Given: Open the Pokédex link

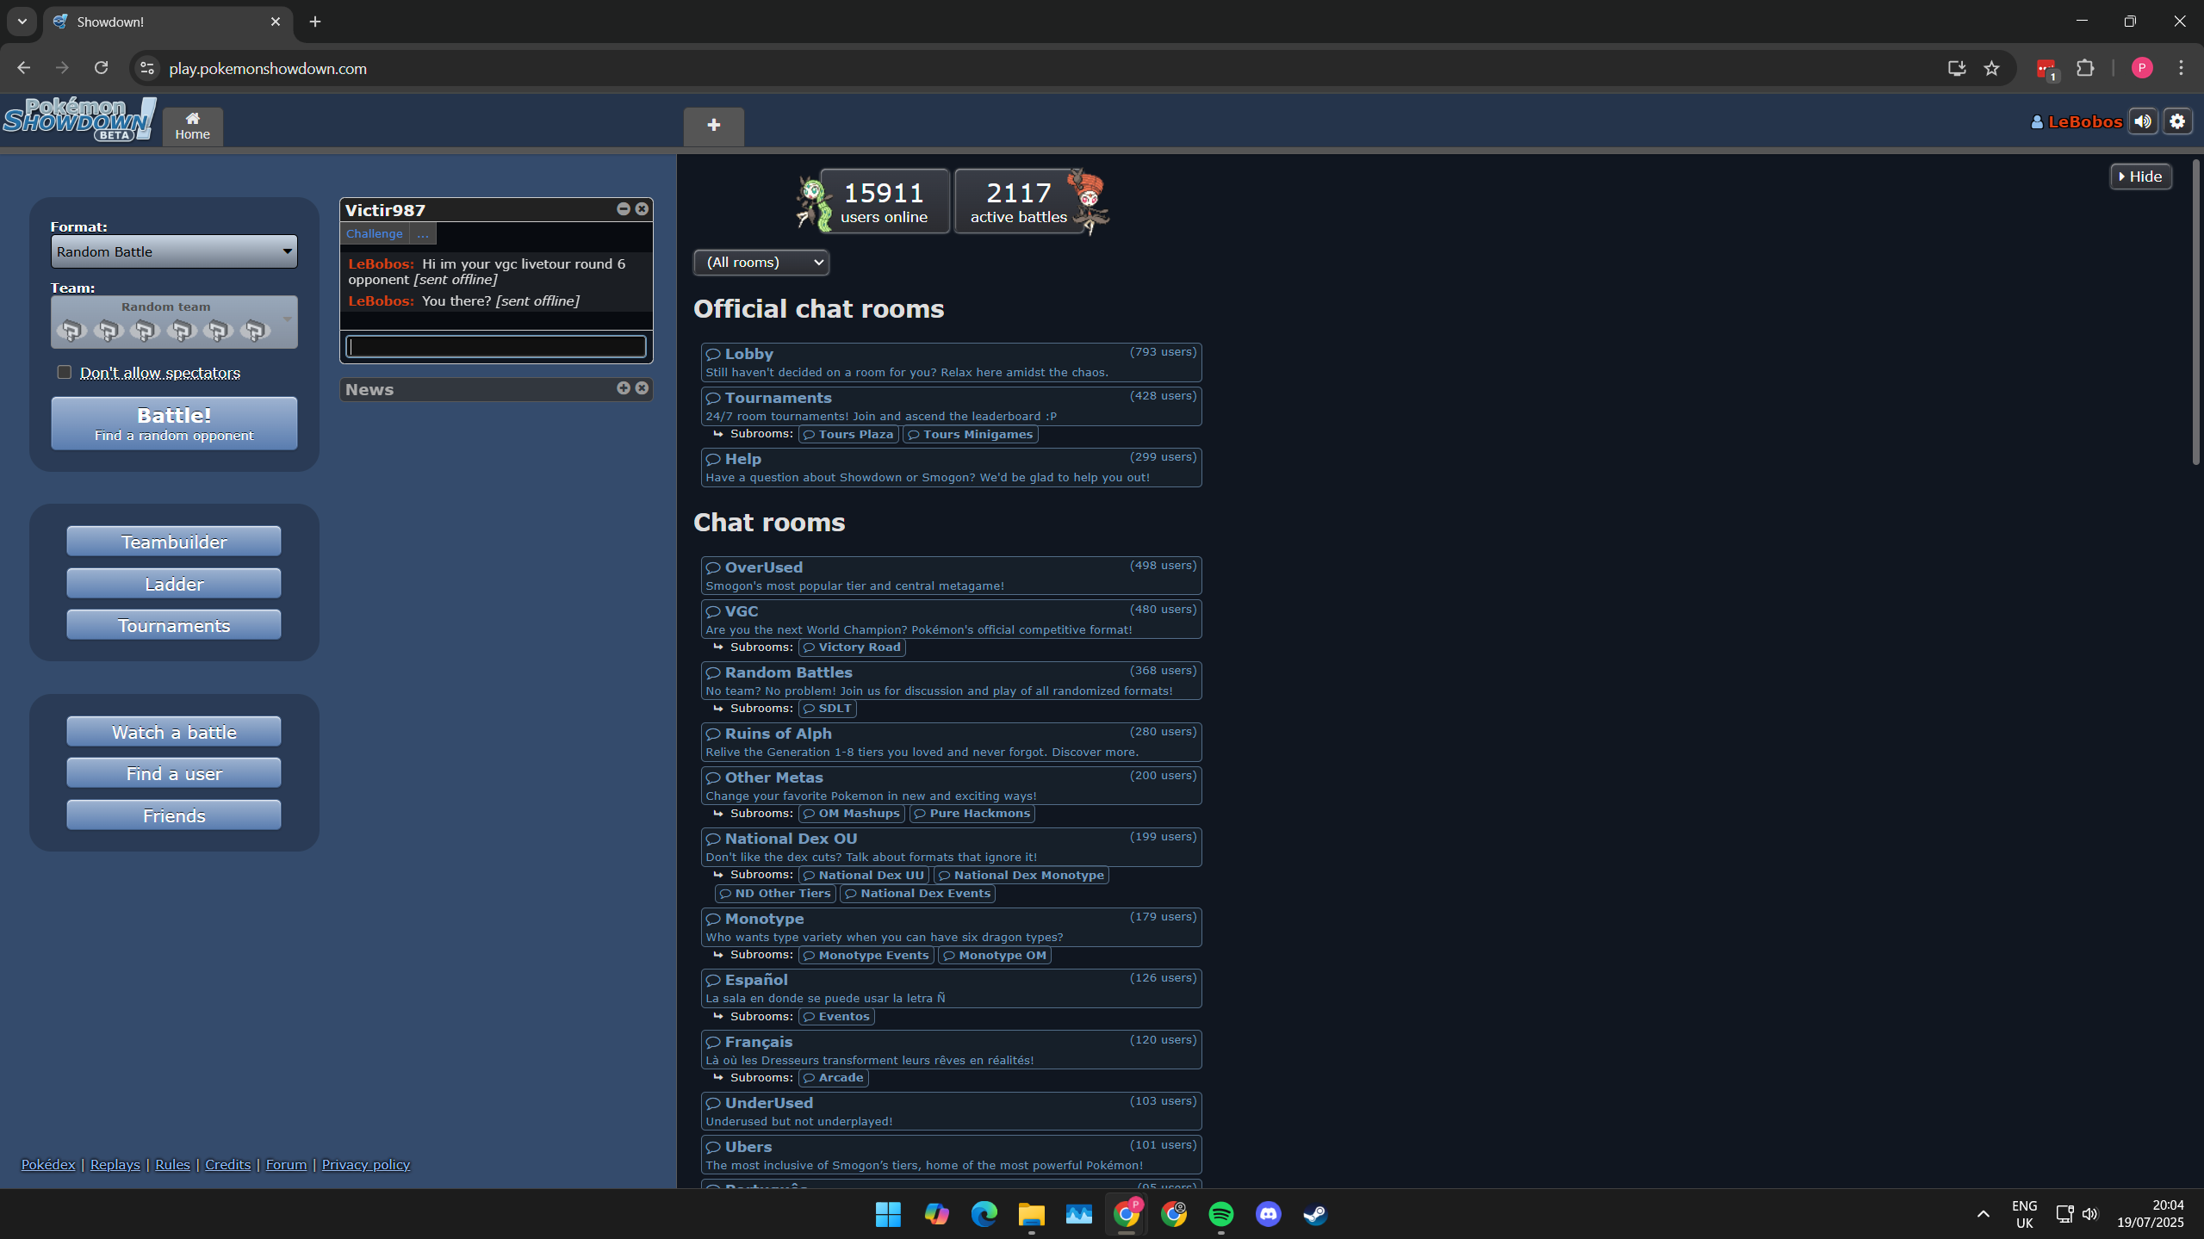Looking at the screenshot, I should pos(48,1164).
